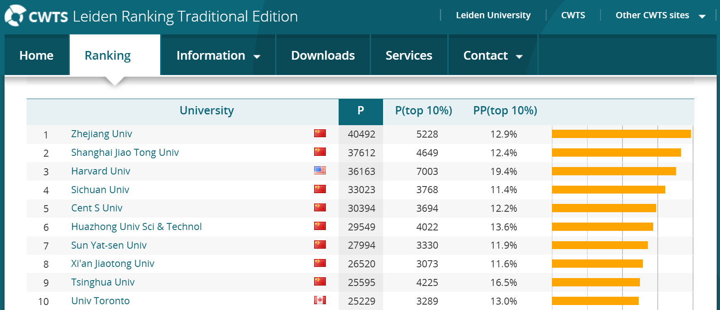Click China flag beside Zhejiang Univ
The height and width of the screenshot is (310, 720).
(x=320, y=133)
